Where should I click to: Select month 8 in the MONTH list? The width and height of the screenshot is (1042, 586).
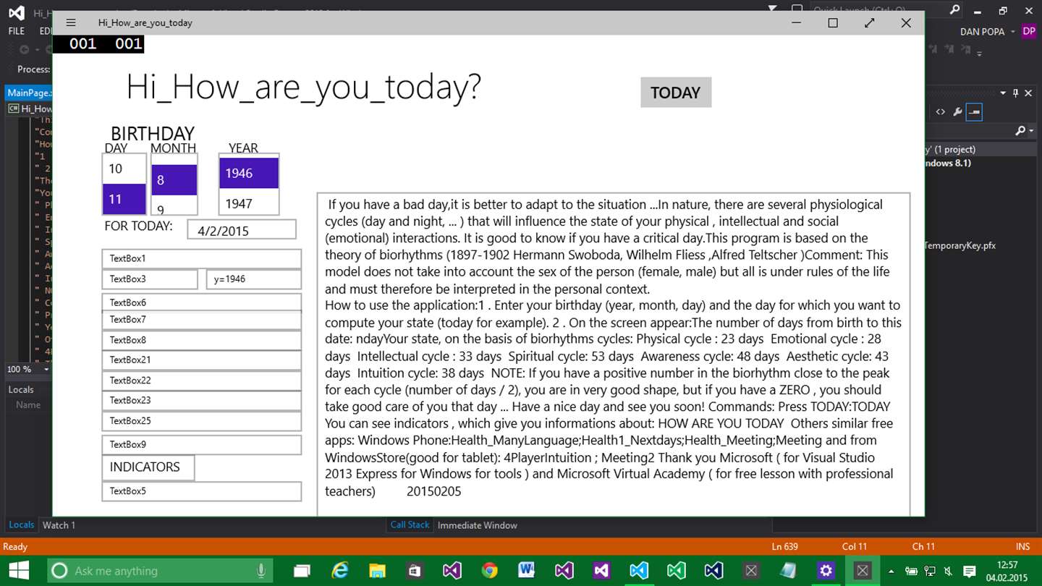click(x=174, y=179)
